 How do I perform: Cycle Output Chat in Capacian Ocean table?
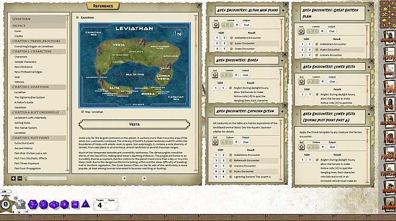(x=245, y=142)
